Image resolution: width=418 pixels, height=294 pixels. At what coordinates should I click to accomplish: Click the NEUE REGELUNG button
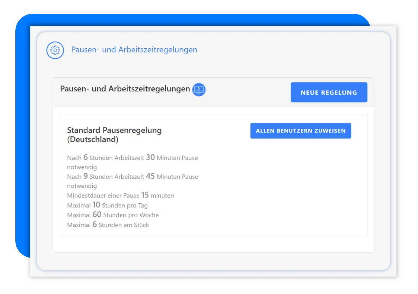pos(329,92)
